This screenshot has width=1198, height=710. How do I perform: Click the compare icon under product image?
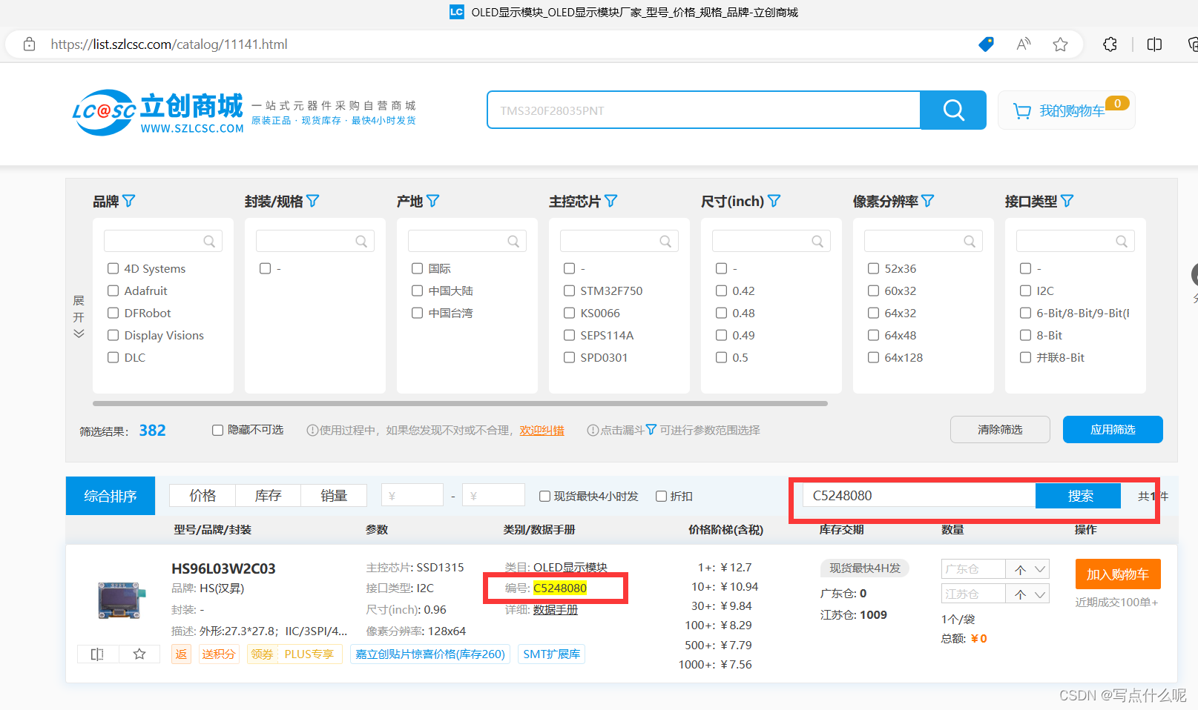(98, 654)
